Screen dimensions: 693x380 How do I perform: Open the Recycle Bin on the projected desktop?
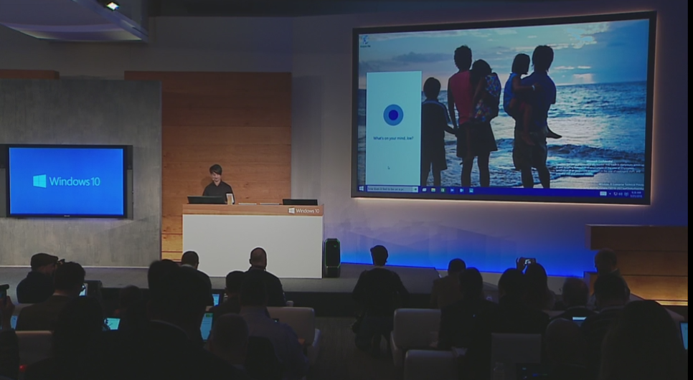365,41
